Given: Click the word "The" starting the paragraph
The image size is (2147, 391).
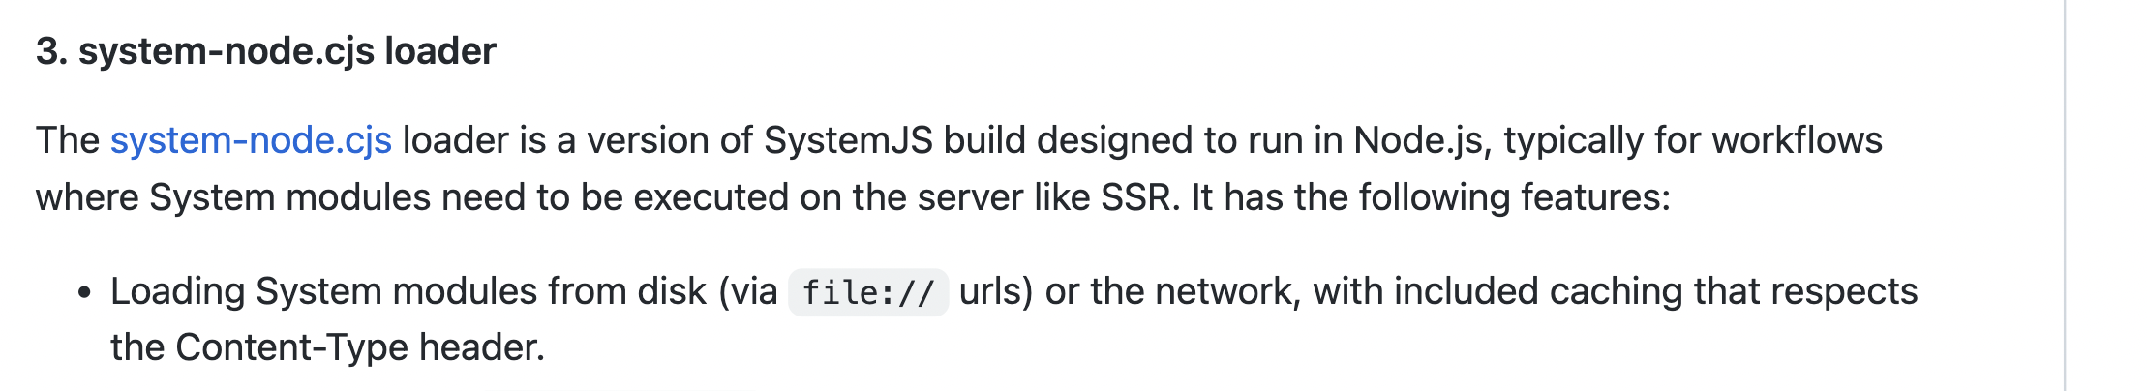Looking at the screenshot, I should pyautogui.click(x=68, y=140).
